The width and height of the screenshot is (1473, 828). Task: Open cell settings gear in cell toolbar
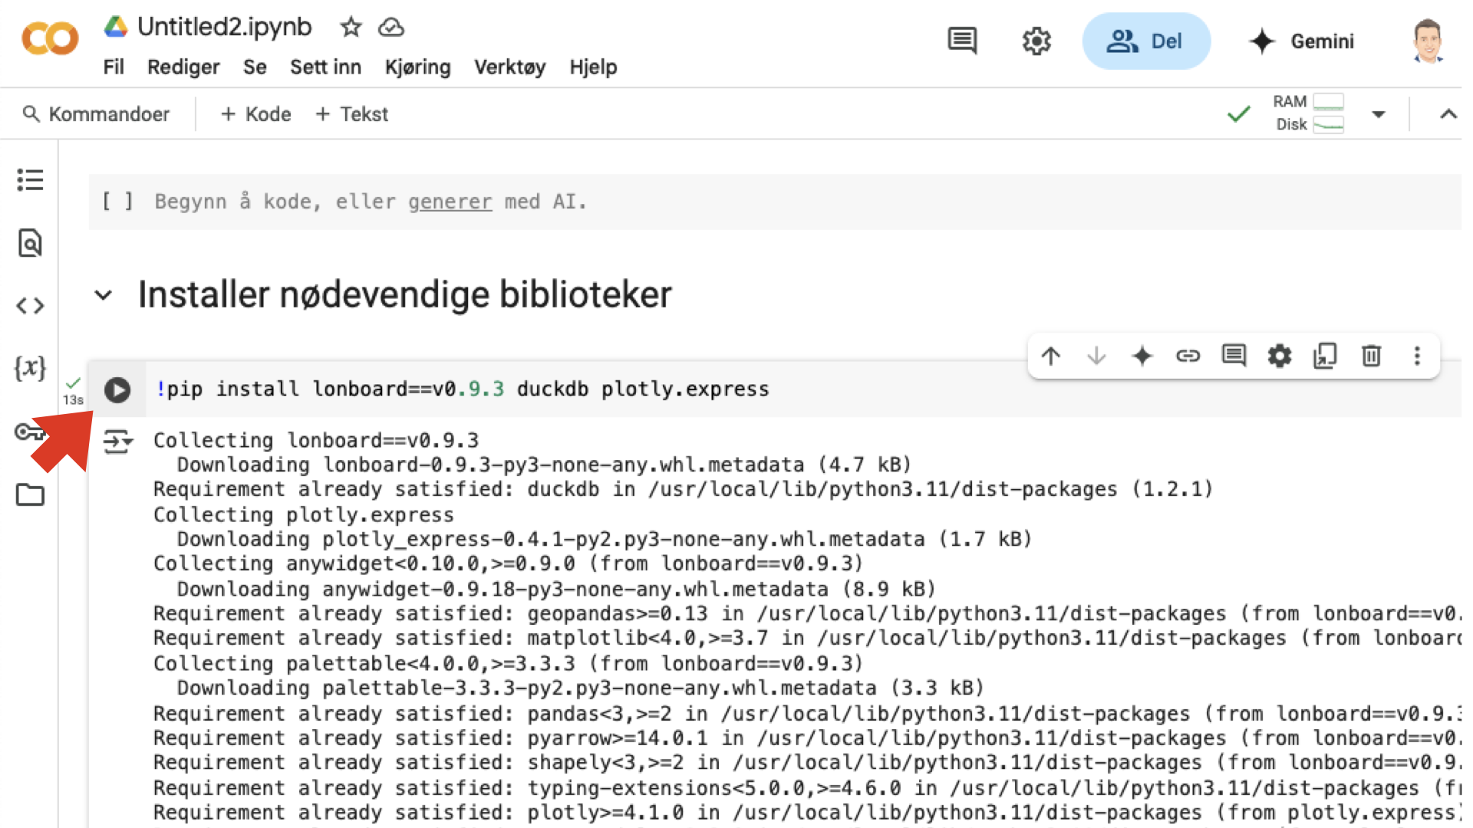[1279, 356]
